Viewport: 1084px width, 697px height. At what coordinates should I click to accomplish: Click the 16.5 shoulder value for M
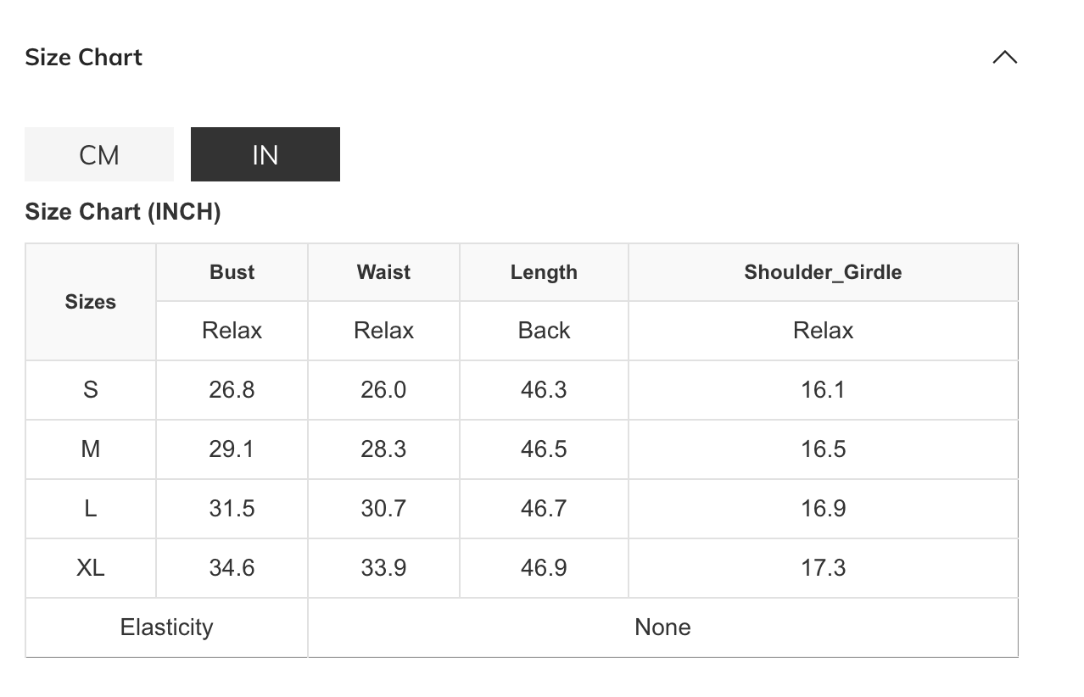pyautogui.click(x=823, y=449)
